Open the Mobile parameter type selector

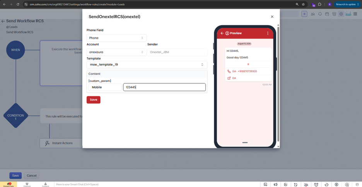pyautogui.click(x=105, y=87)
